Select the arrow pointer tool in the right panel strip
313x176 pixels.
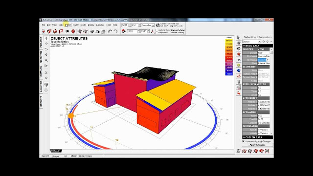point(238,38)
